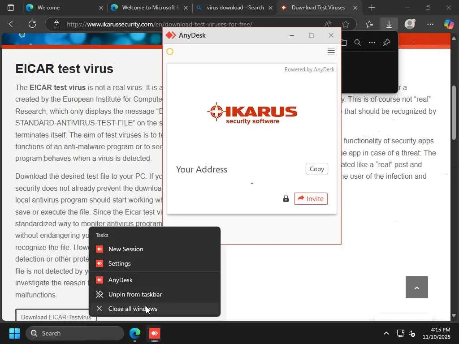This screenshot has height=344, width=459.
Task: Add this page to favorites with the star
Action: pyautogui.click(x=346, y=24)
